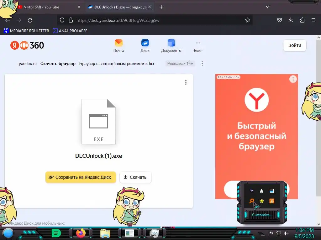Click the page scrollbar up arrow
This screenshot has width=321, height=240.
pos(318,37)
